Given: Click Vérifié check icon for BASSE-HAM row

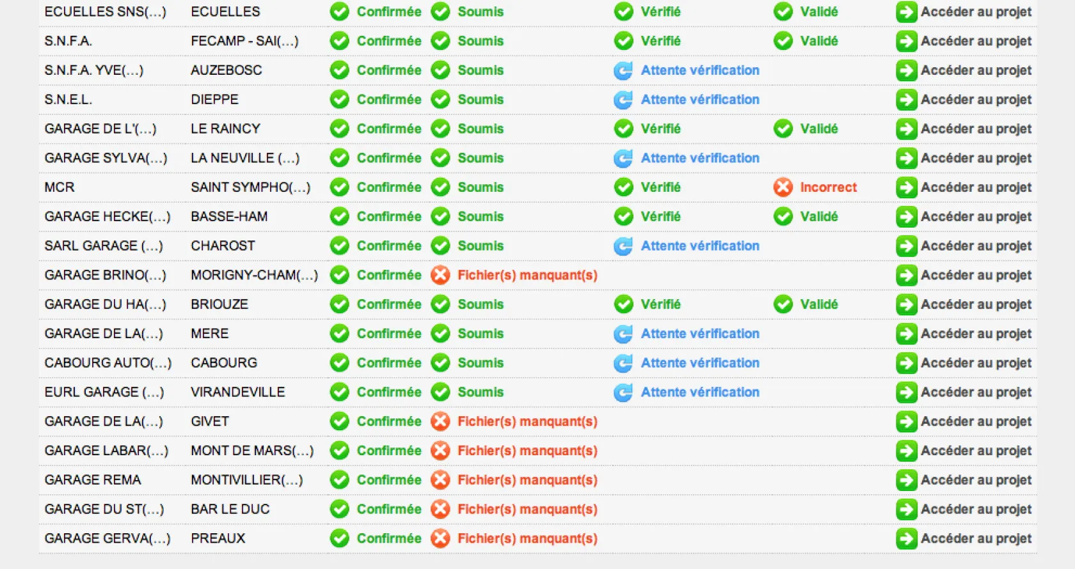Looking at the screenshot, I should 623,217.
